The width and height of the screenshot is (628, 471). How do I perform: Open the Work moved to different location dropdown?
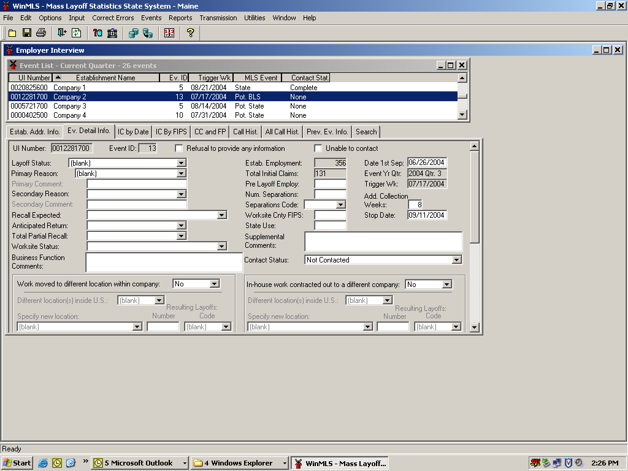pos(214,284)
